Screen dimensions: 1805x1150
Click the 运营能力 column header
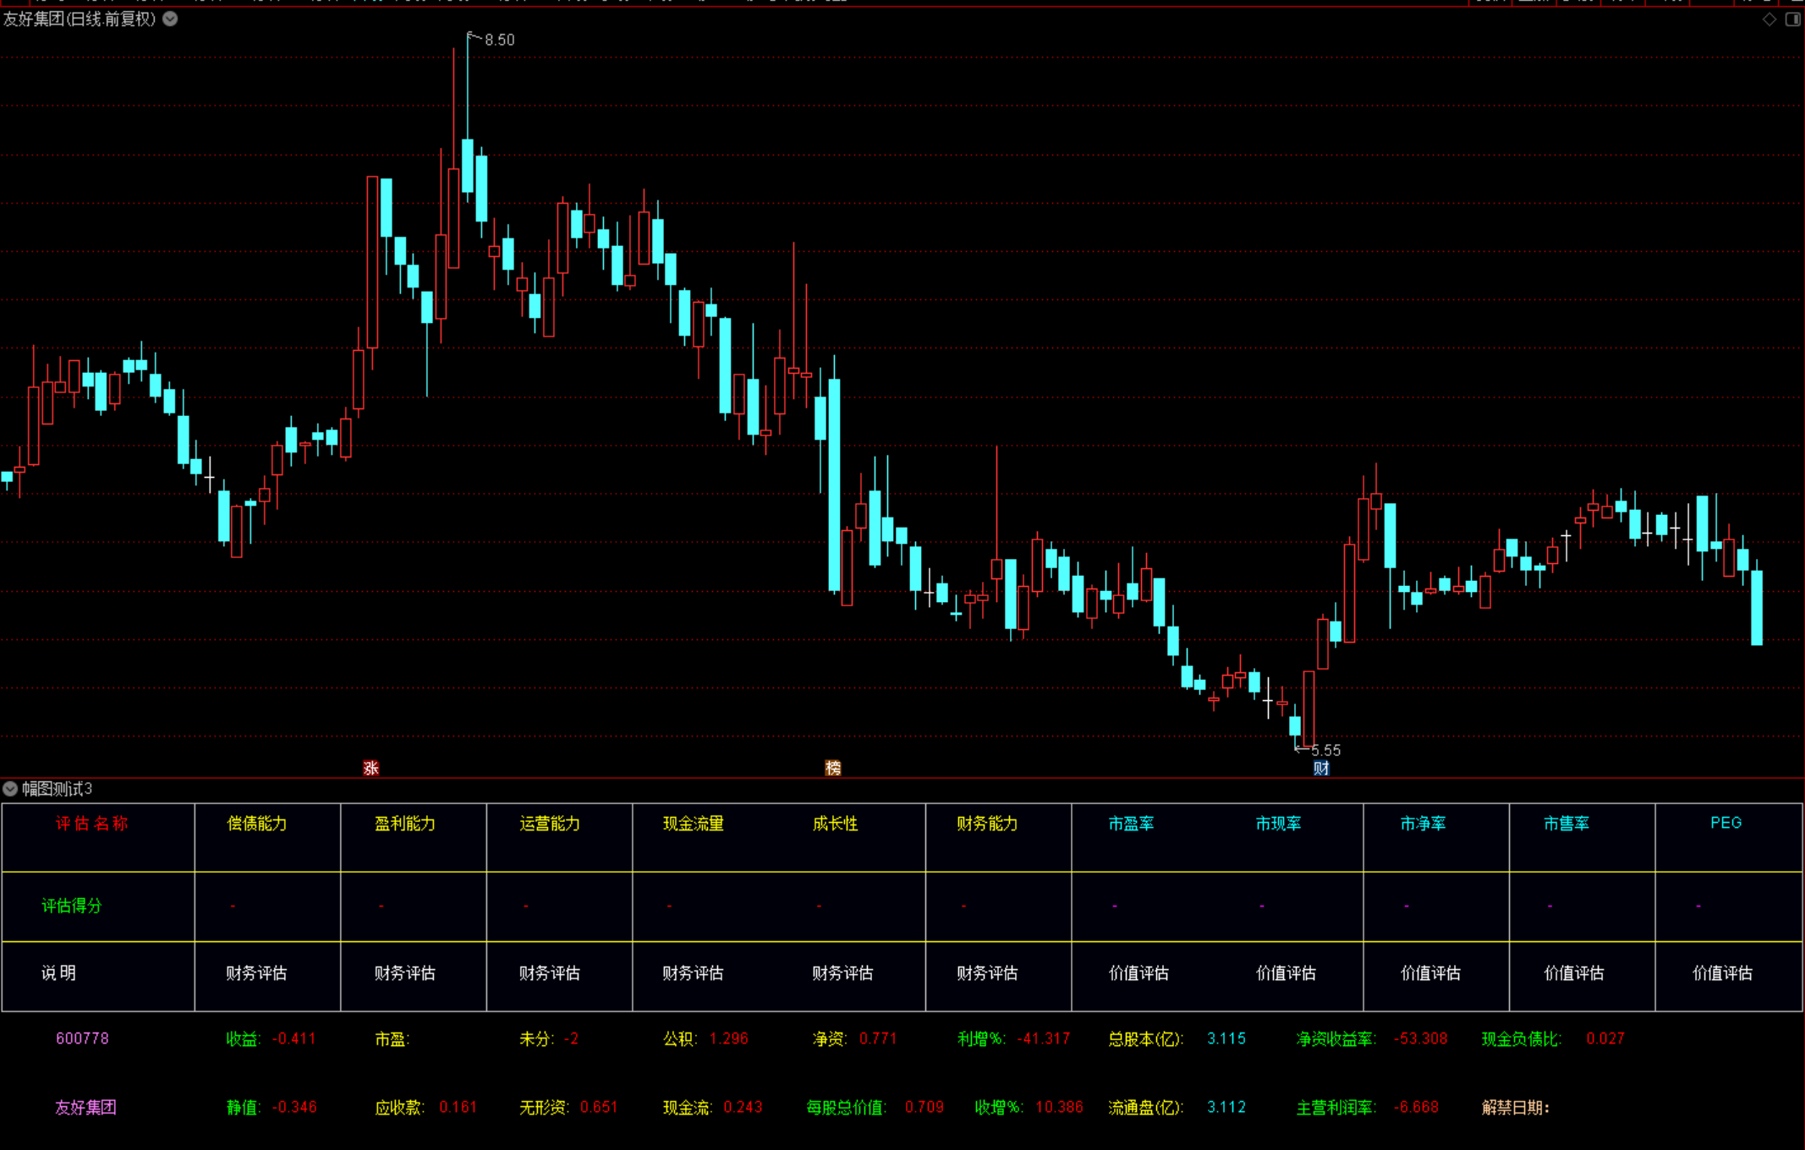[x=550, y=823]
